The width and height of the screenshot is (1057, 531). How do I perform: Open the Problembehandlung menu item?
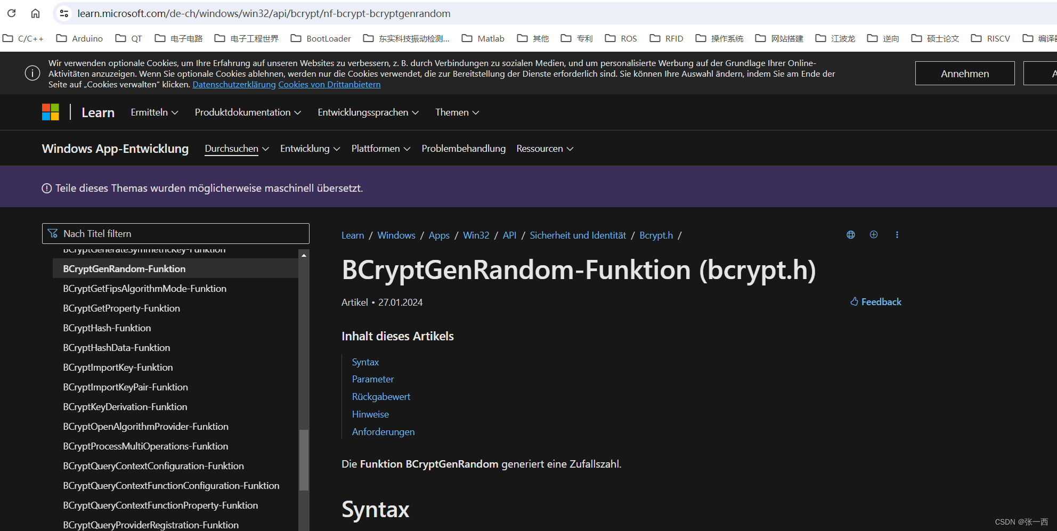pos(464,149)
